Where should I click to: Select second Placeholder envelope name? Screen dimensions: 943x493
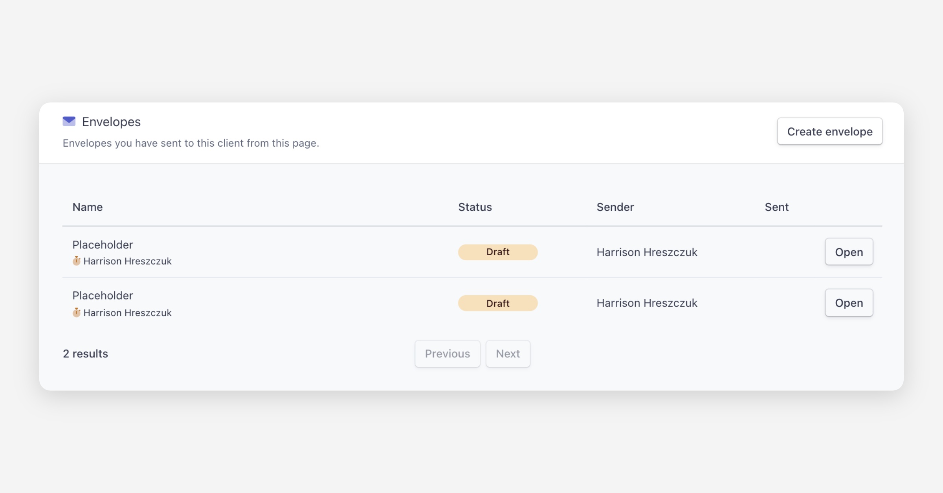tap(103, 296)
